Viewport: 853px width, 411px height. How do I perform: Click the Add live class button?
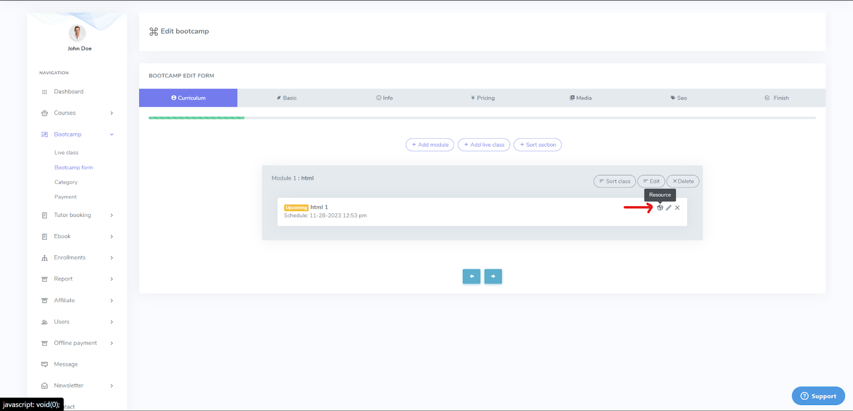click(484, 145)
